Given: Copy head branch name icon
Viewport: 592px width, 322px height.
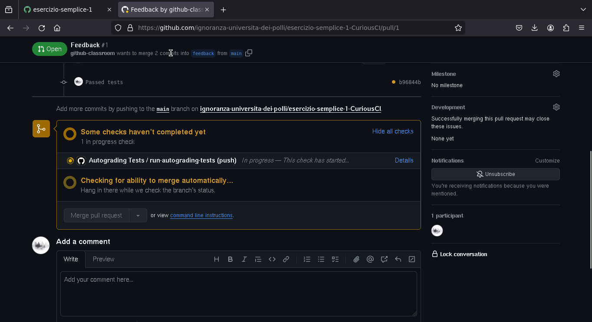Looking at the screenshot, I should coord(249,53).
